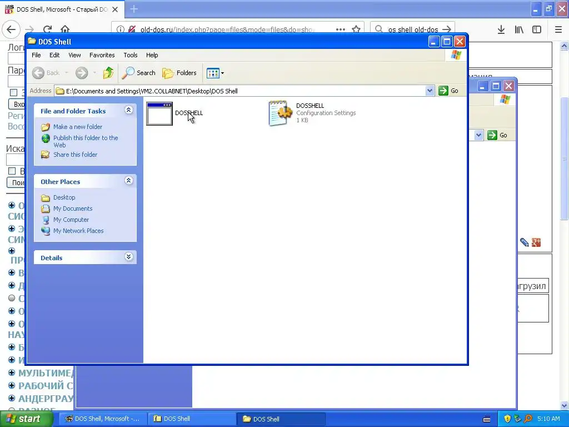The image size is (569, 427).
Task: Toggle the Folders pane button
Action: [179, 73]
